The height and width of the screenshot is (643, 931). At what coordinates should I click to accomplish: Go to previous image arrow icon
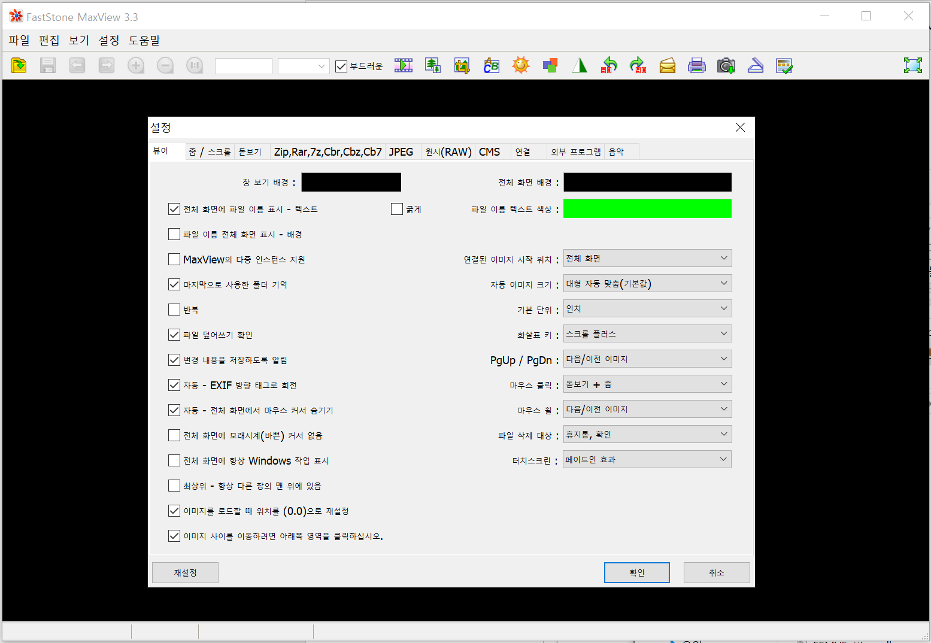[x=77, y=65]
